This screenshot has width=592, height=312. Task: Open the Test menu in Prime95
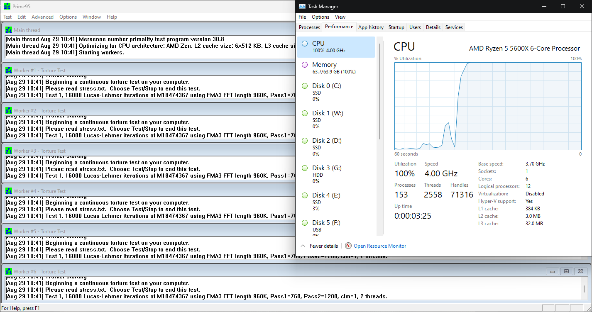tap(7, 17)
